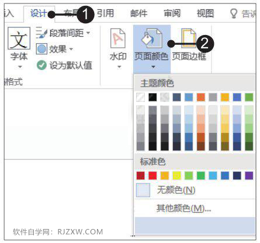Pick darkest shade in the white tint column
The height and width of the screenshot is (243, 260).
click(x=140, y=146)
